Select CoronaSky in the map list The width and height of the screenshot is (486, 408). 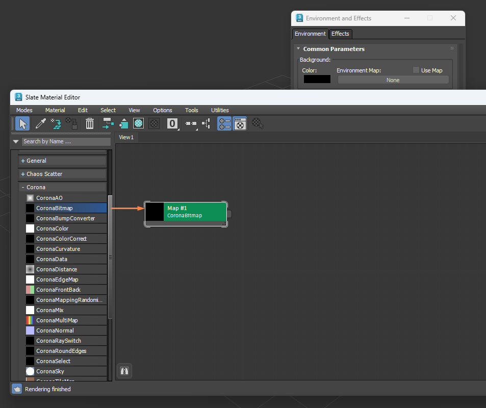(x=66, y=371)
